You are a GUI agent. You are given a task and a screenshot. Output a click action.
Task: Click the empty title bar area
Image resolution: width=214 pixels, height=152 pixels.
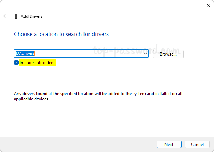point(107,5)
